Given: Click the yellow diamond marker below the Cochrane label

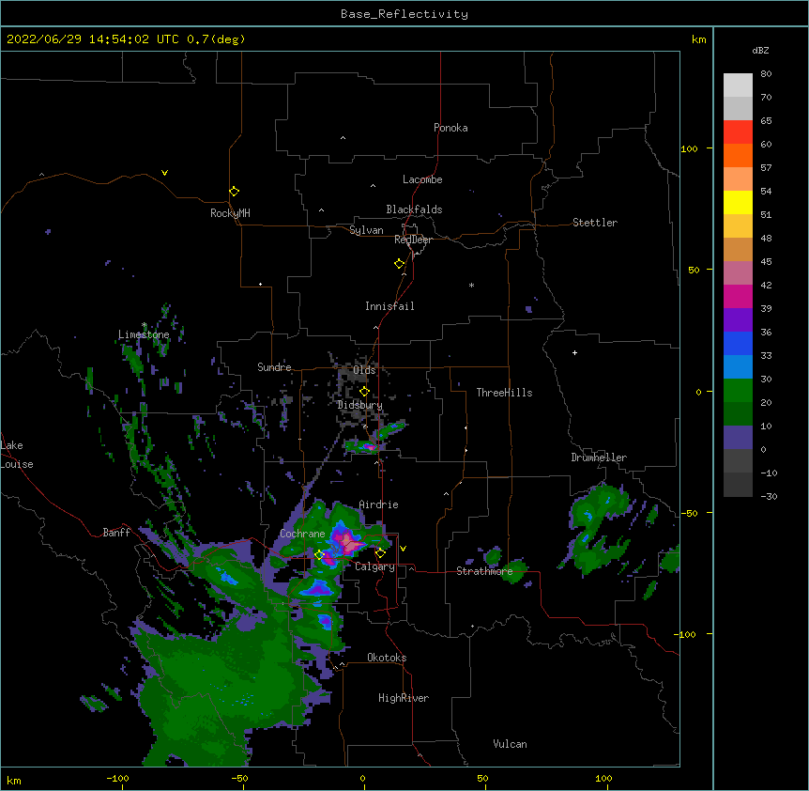Looking at the screenshot, I should point(319,554).
